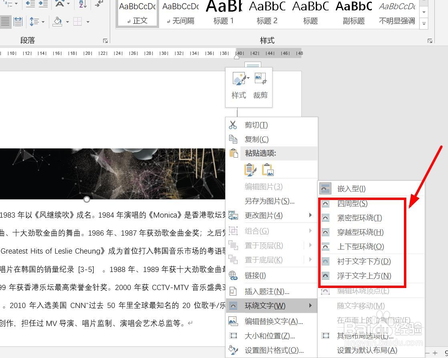The height and width of the screenshot is (358, 448).
Task: Click the 链接 globe icon in the context menu
Action: 234,275
